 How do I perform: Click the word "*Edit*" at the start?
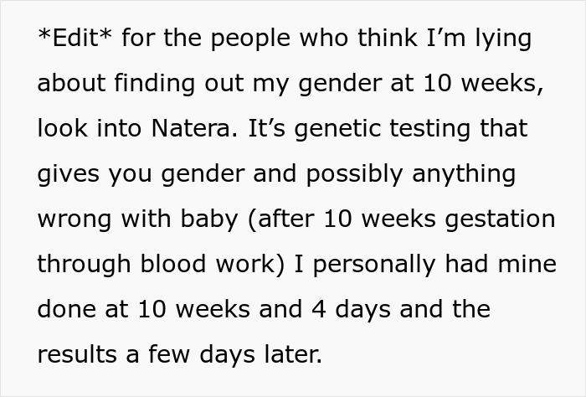75,38
